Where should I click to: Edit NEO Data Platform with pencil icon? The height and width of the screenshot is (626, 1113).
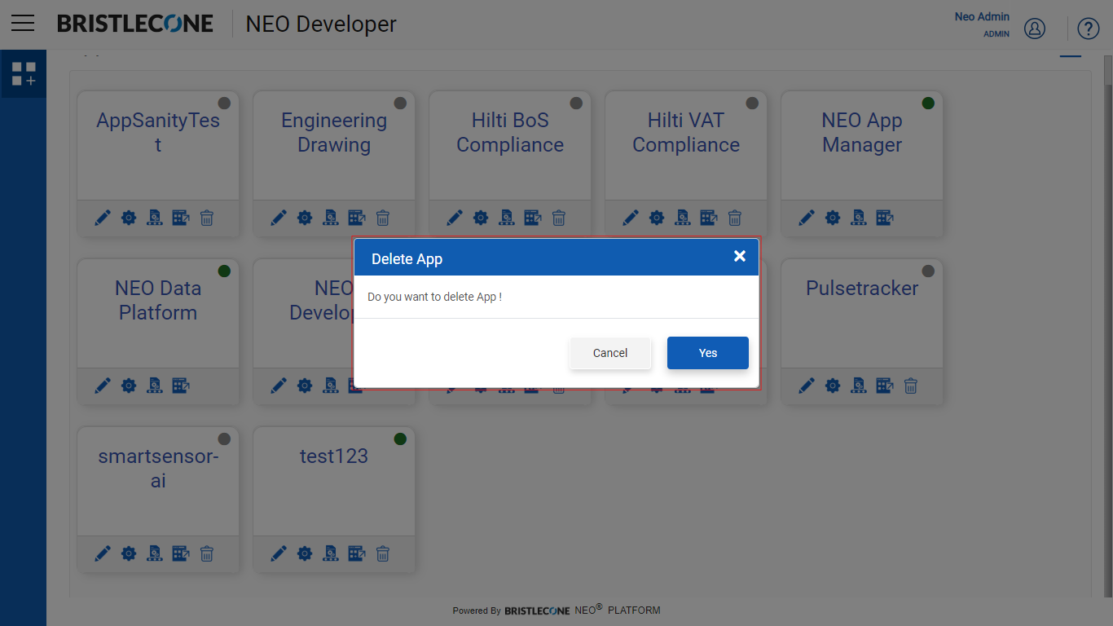[x=103, y=386]
